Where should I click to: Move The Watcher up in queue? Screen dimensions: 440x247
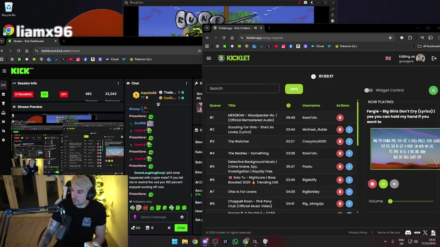[x=349, y=141]
